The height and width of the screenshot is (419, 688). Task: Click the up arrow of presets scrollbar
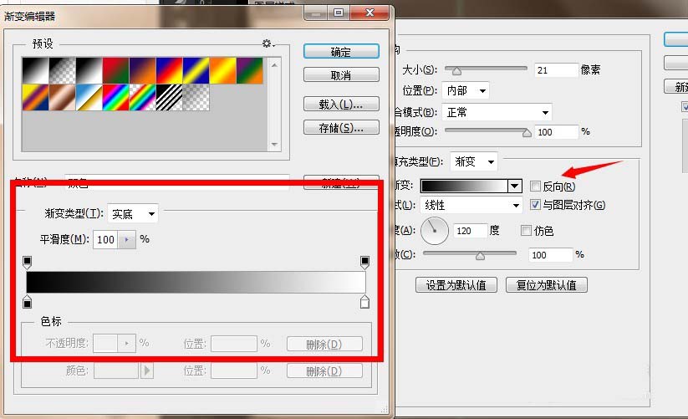[x=275, y=65]
